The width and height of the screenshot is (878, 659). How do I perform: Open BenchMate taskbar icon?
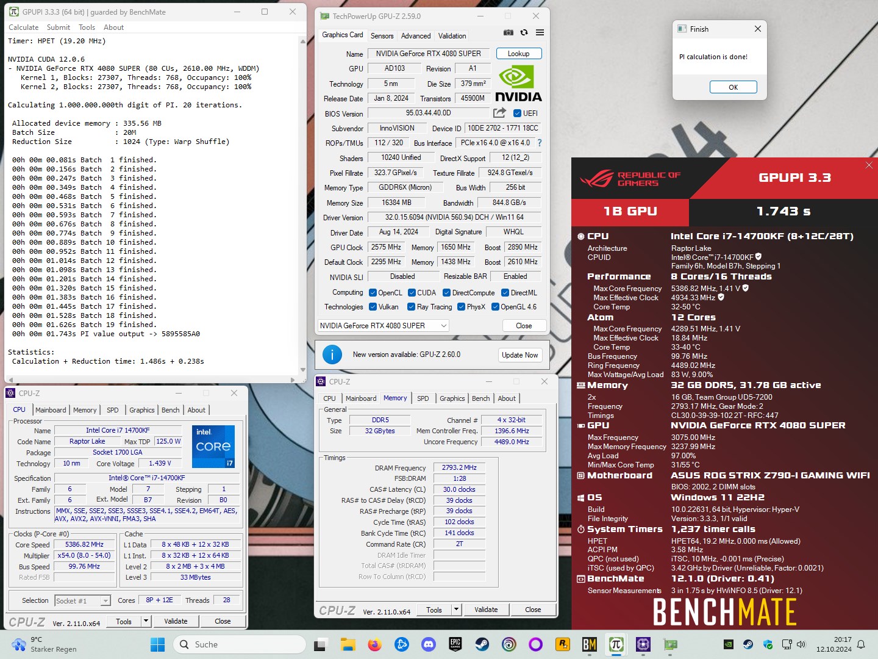coord(590,644)
